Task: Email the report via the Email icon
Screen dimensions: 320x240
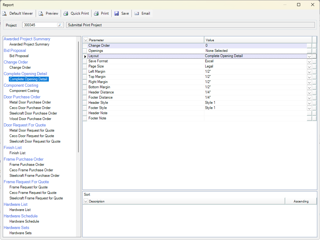Action: (x=137, y=13)
